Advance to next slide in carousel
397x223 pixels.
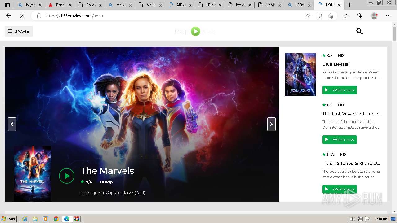point(271,124)
